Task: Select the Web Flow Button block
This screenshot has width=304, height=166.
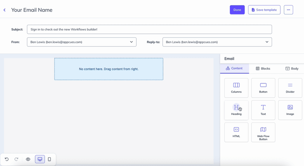Action: (x=263, y=132)
